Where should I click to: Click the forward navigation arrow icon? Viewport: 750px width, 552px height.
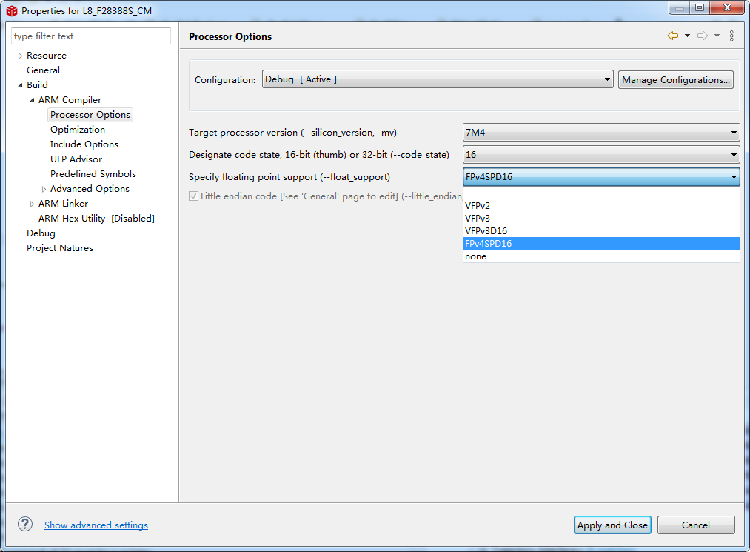[702, 36]
